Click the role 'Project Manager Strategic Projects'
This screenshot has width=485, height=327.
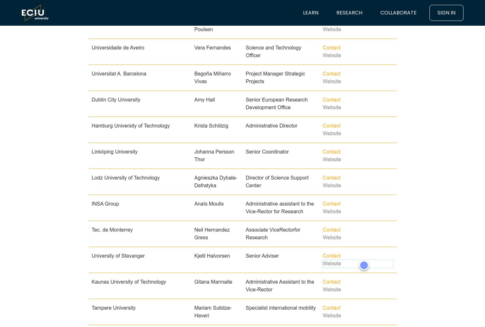pyautogui.click(x=275, y=77)
